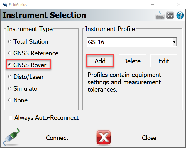Pick the Disto/Laser radio option
The width and height of the screenshot is (186, 148).
[10, 77]
